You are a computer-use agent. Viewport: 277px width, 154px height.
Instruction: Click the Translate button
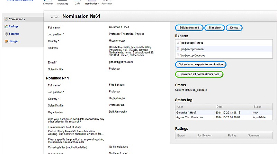click(x=215, y=28)
